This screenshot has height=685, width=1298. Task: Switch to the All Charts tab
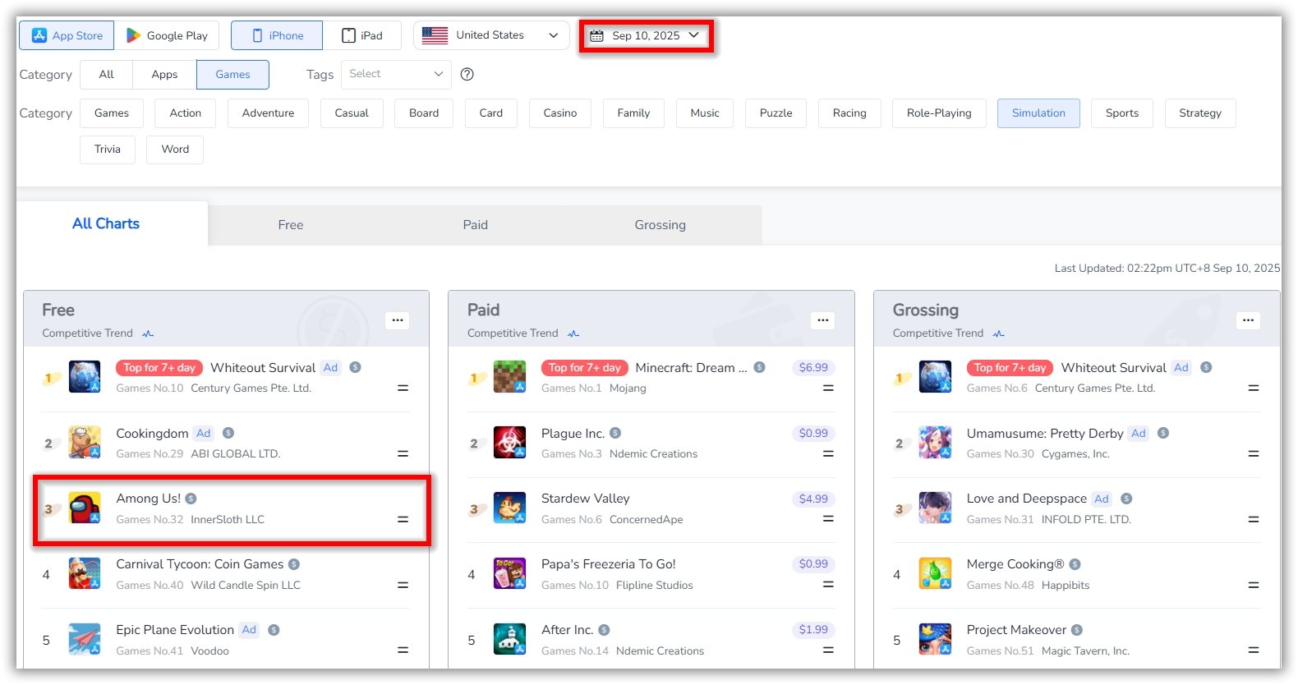[106, 223]
